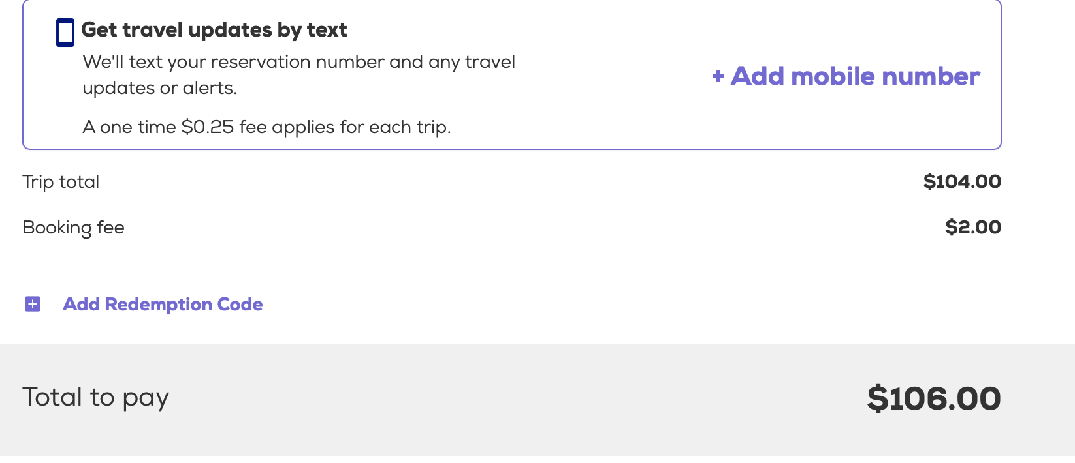
Task: Select the $104.00 trip total amount
Action: click(x=961, y=182)
